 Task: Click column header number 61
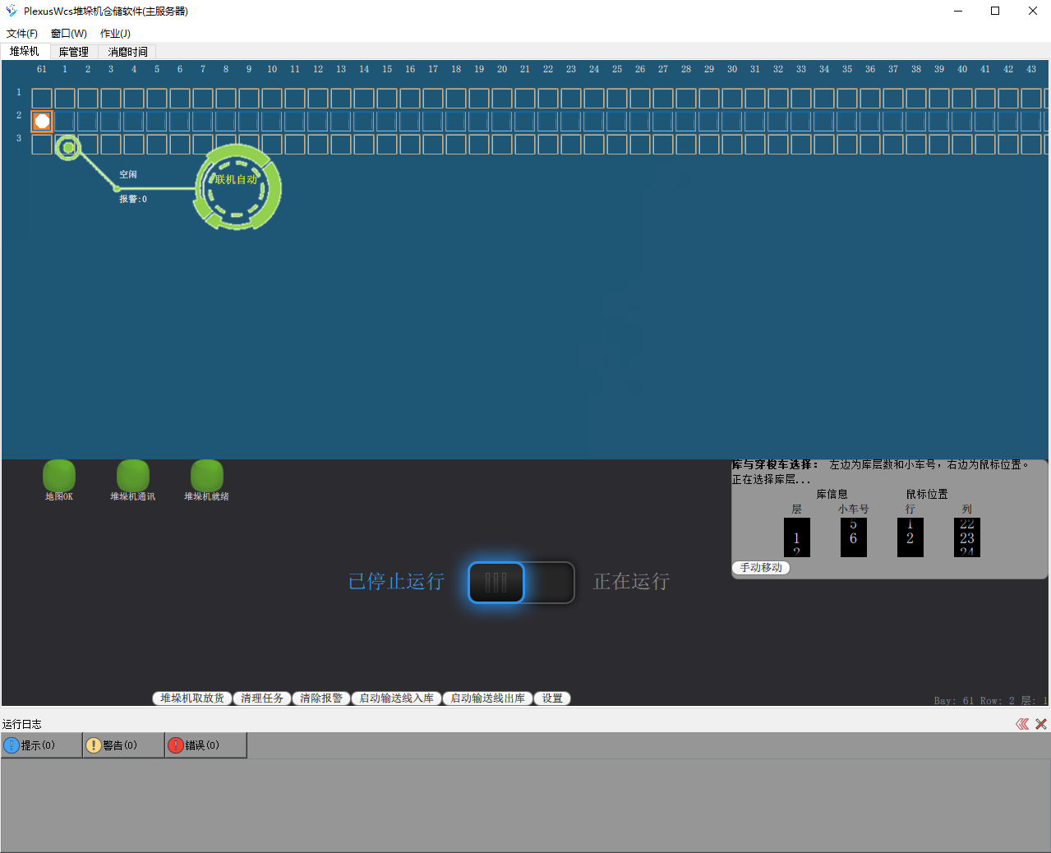click(x=42, y=70)
